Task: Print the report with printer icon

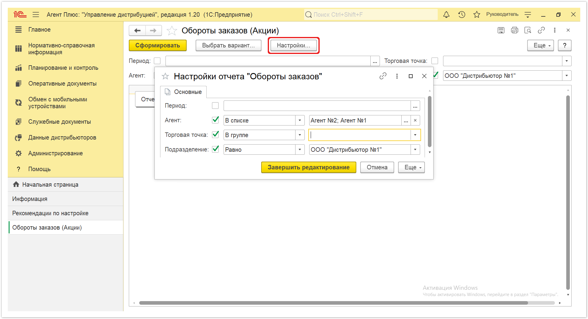Action: click(x=514, y=30)
